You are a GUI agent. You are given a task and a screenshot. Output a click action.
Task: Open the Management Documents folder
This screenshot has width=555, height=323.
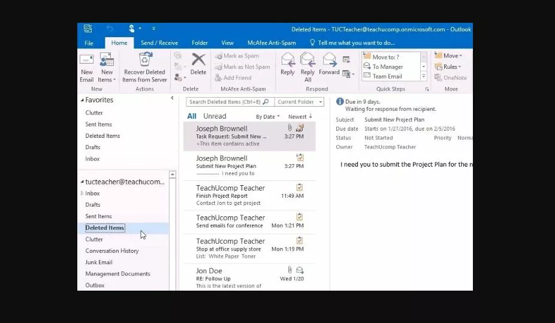117,274
